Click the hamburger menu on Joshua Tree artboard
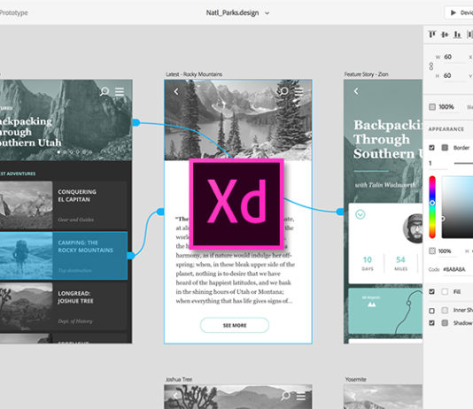The image size is (473, 409). 301,396
